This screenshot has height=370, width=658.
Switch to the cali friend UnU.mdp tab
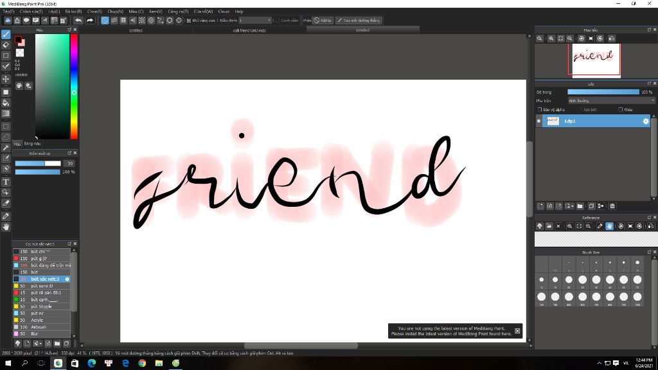[249, 30]
